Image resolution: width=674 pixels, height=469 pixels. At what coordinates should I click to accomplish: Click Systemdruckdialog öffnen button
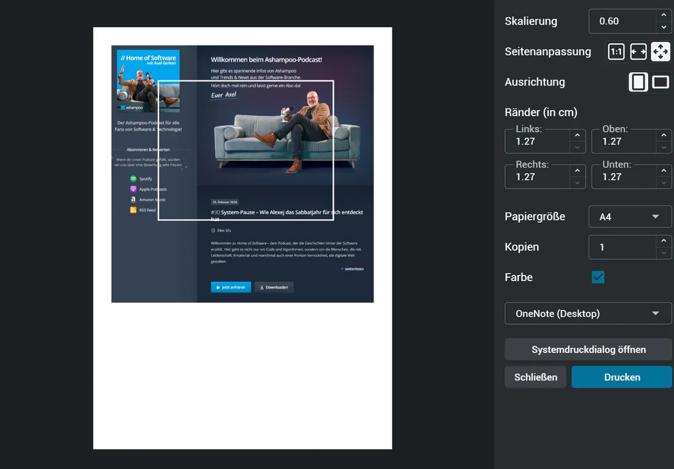point(588,350)
